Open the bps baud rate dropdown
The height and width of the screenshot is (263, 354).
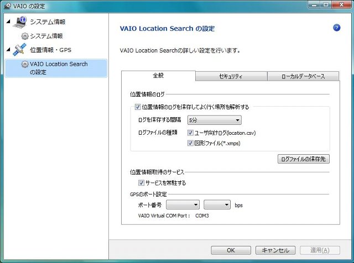(x=217, y=204)
